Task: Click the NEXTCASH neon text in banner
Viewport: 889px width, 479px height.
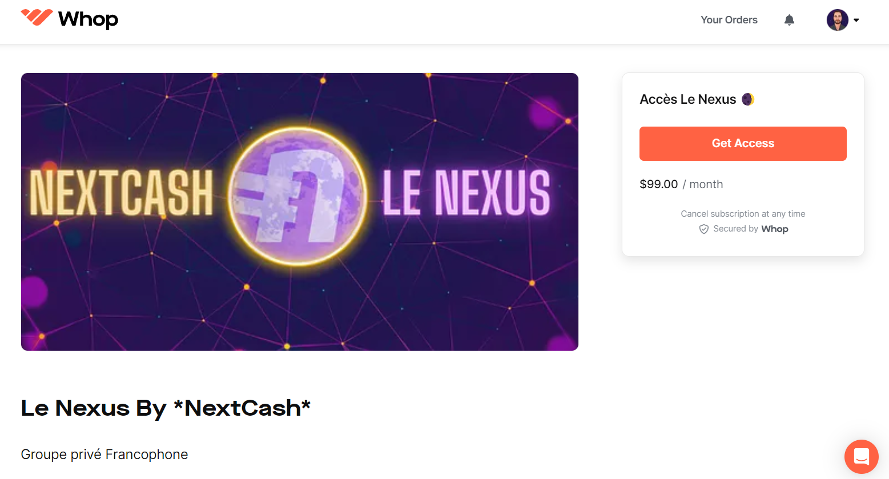Action: (x=121, y=194)
